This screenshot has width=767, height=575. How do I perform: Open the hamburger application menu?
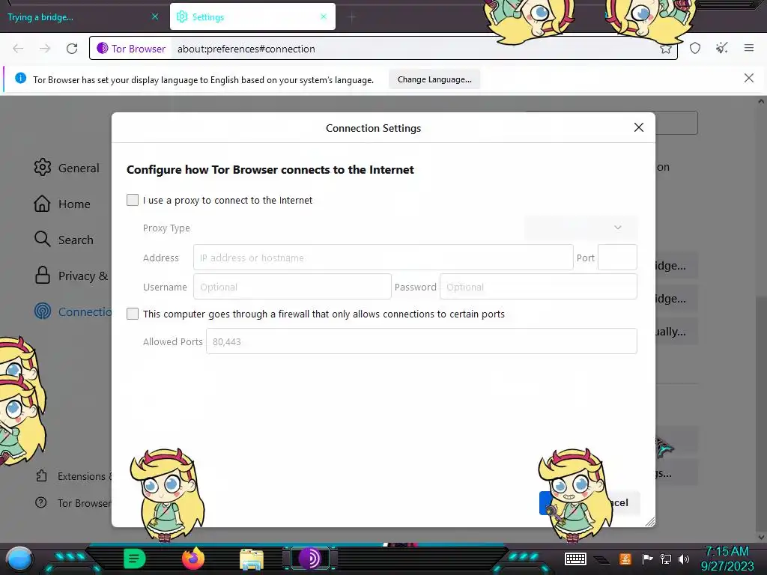click(x=749, y=48)
